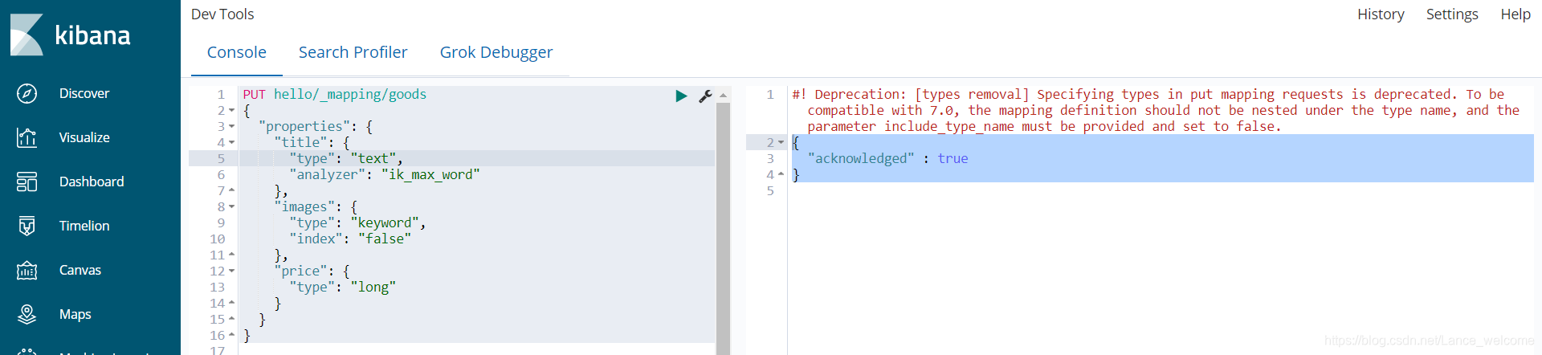This screenshot has width=1542, height=355.
Task: Open the wrench options menu
Action: click(705, 96)
